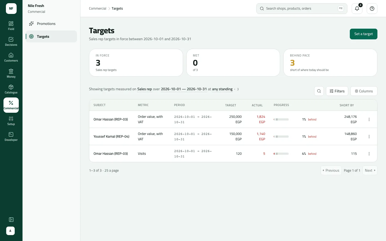This screenshot has height=241, width=386.
Task: Click the table search icon button
Action: (x=319, y=91)
